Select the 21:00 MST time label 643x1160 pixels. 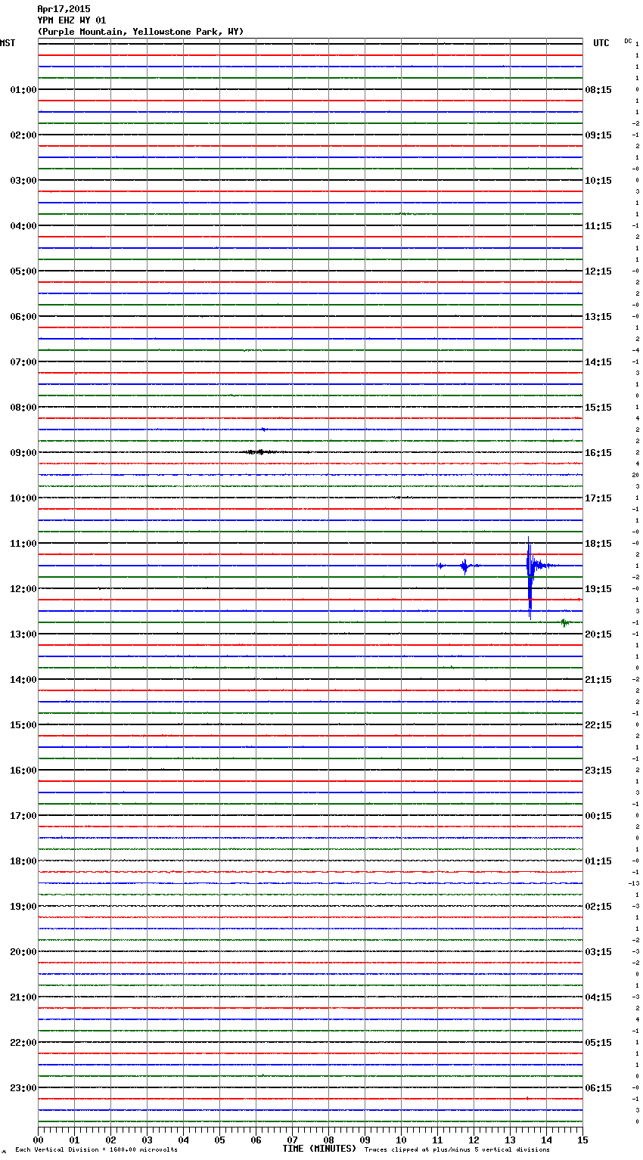pyautogui.click(x=23, y=997)
